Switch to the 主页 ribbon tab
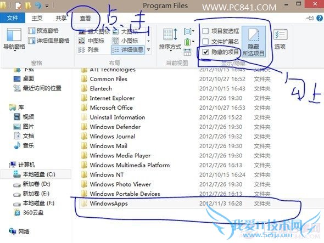This screenshot has width=324, height=243. [x=37, y=18]
